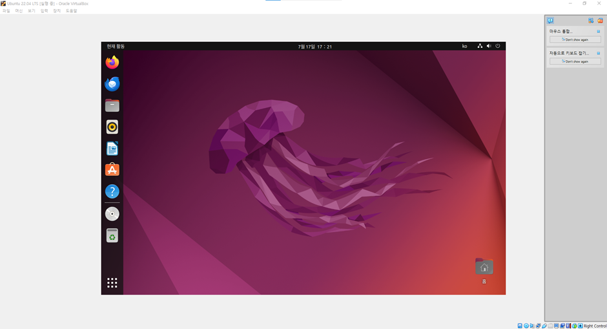Show all applications grid button

[112, 283]
